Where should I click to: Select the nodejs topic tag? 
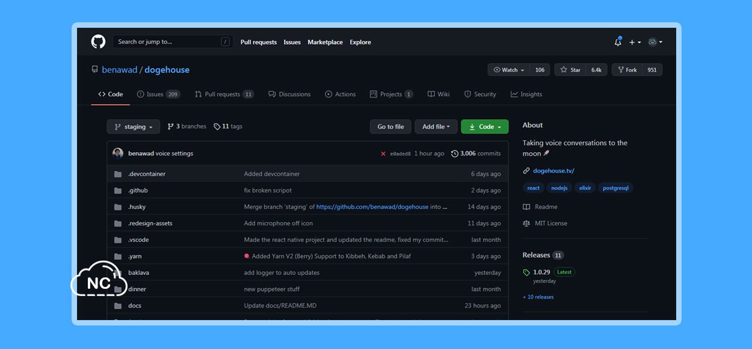pyautogui.click(x=559, y=188)
